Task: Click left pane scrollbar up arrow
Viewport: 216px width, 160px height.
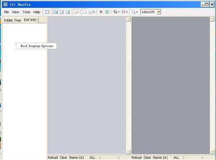Action: (x=128, y=19)
